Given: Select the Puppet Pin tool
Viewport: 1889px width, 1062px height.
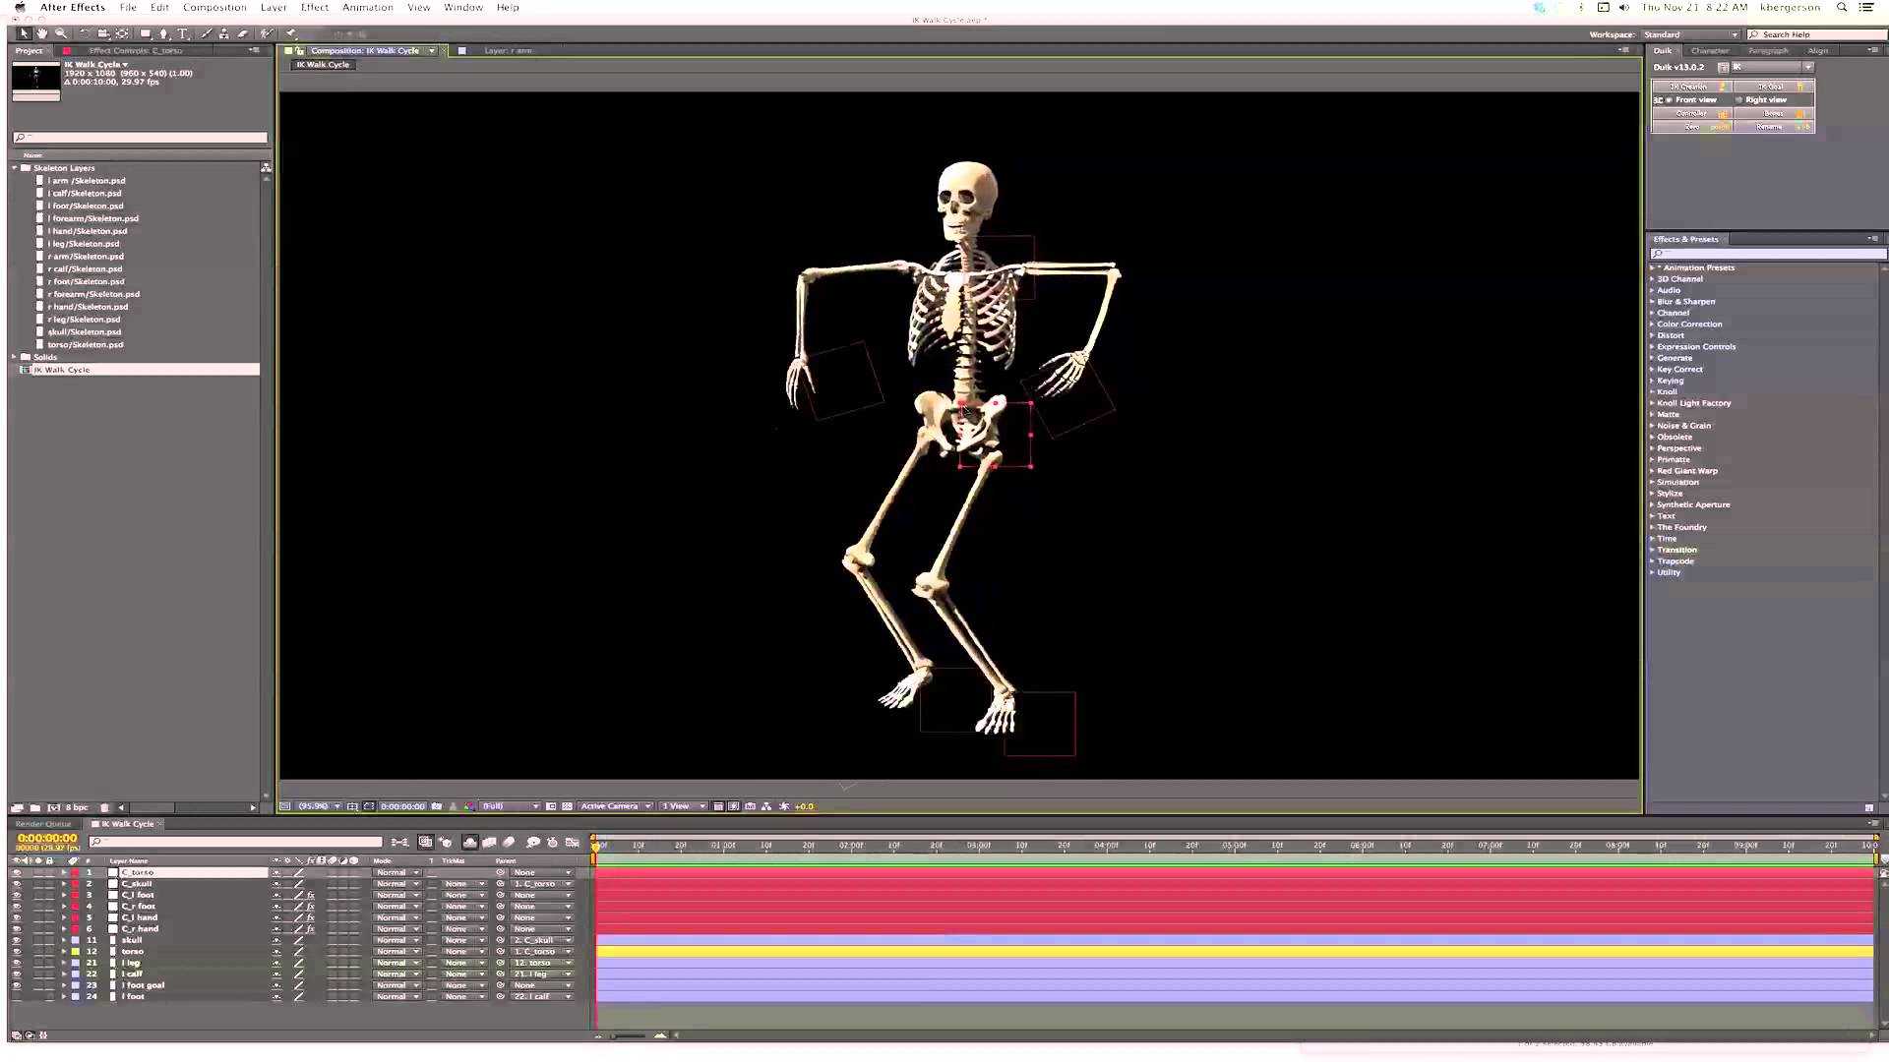Looking at the screenshot, I should coord(291,33).
